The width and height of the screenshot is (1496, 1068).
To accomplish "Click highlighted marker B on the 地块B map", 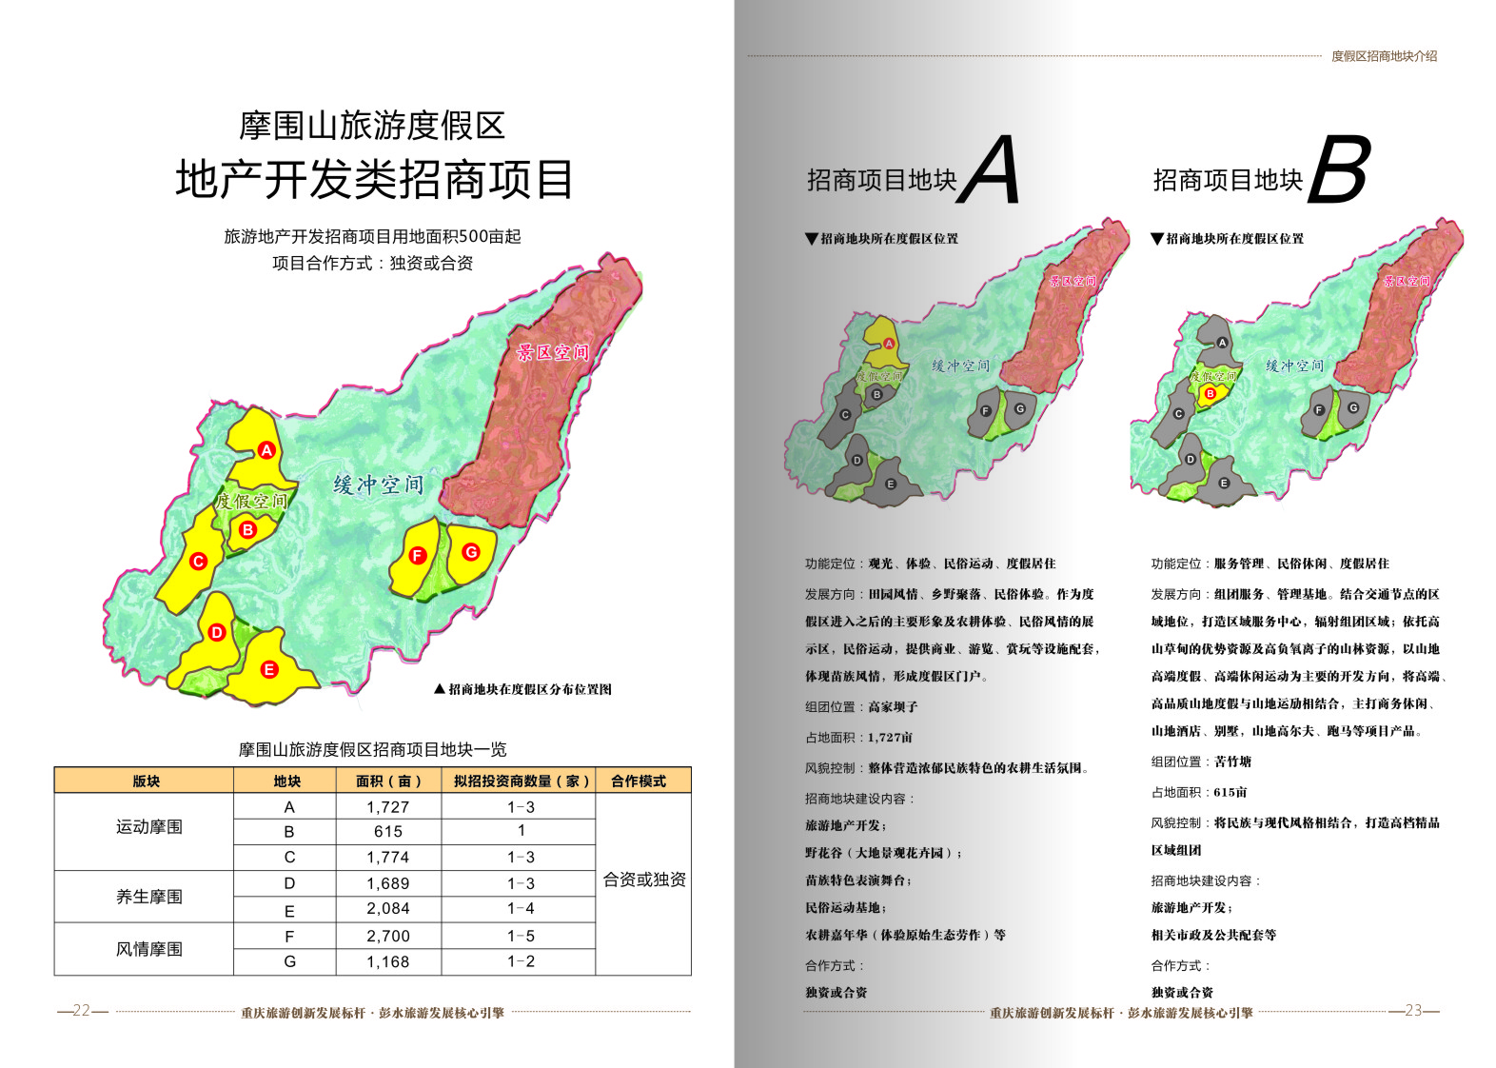I will pos(1210,393).
